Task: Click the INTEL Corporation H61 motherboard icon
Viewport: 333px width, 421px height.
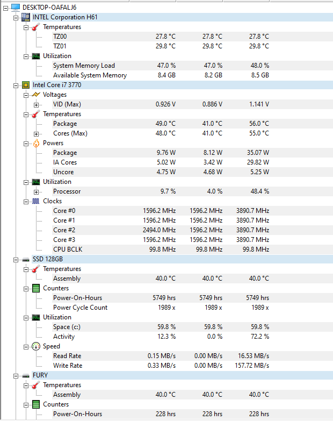Action: (25, 17)
